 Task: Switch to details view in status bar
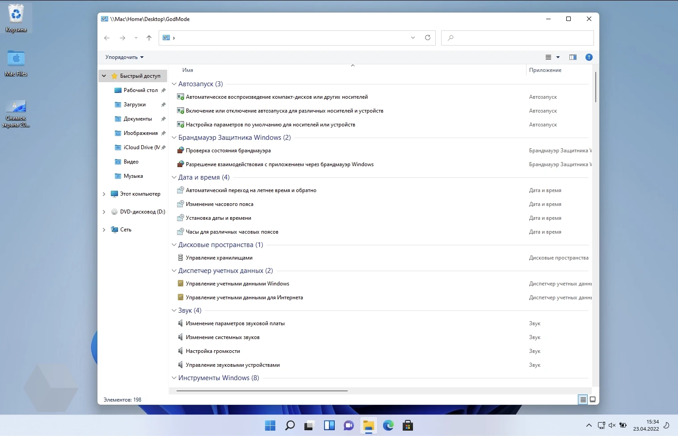click(x=583, y=400)
